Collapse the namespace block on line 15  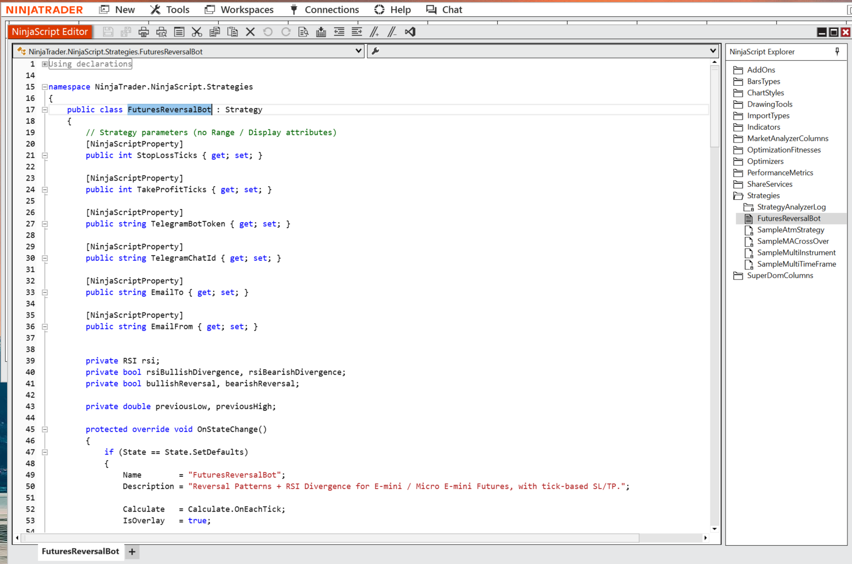pos(45,87)
